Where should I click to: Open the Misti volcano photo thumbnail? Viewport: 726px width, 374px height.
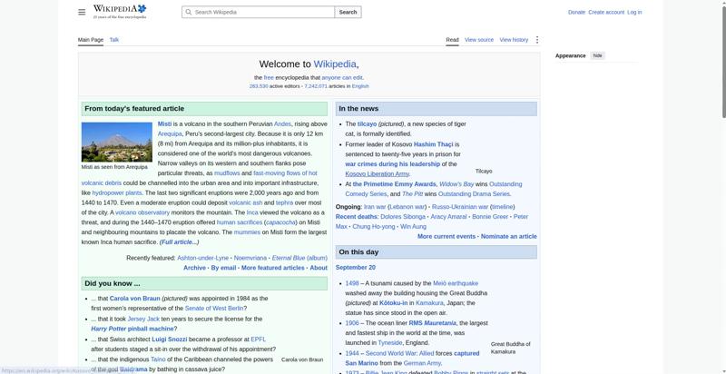tap(117, 143)
